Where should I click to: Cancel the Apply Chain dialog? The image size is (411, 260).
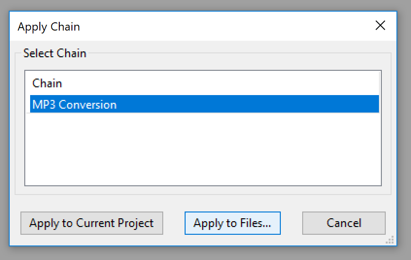(343, 223)
